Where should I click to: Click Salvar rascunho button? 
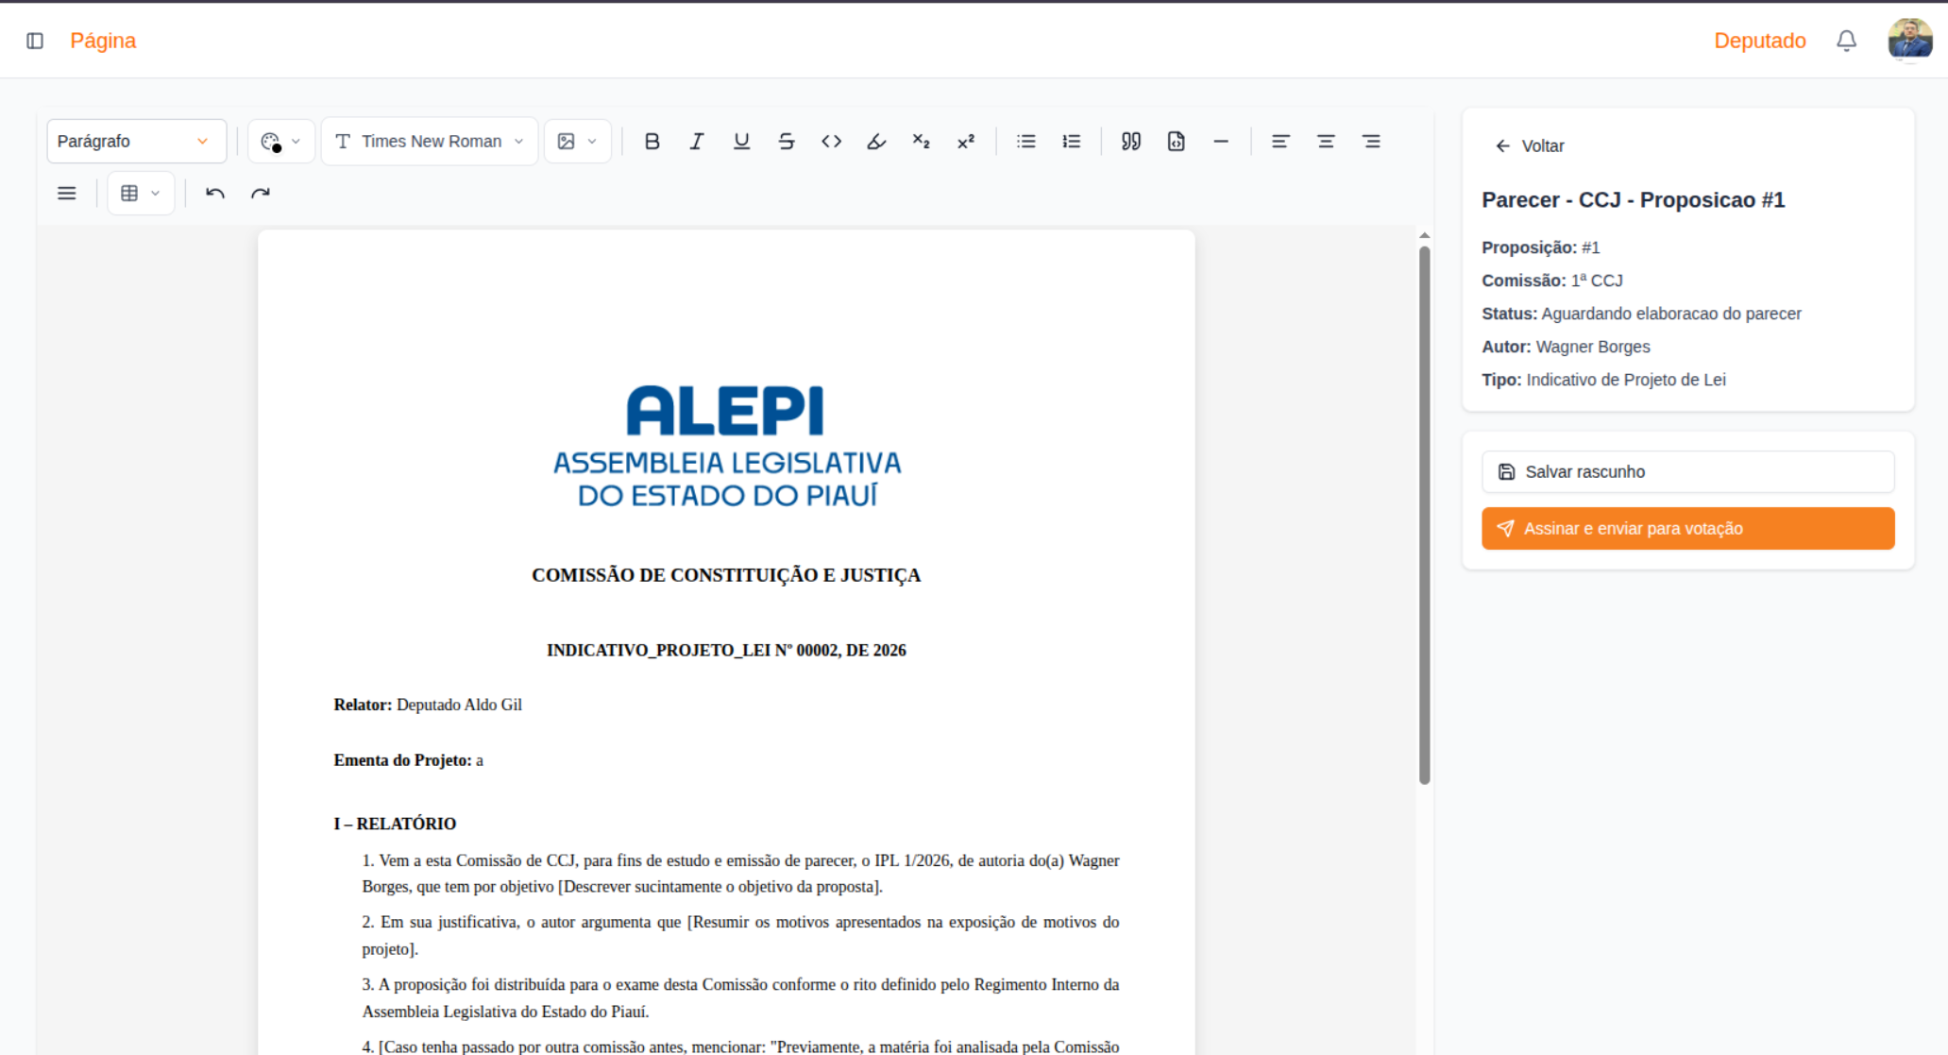(1687, 472)
